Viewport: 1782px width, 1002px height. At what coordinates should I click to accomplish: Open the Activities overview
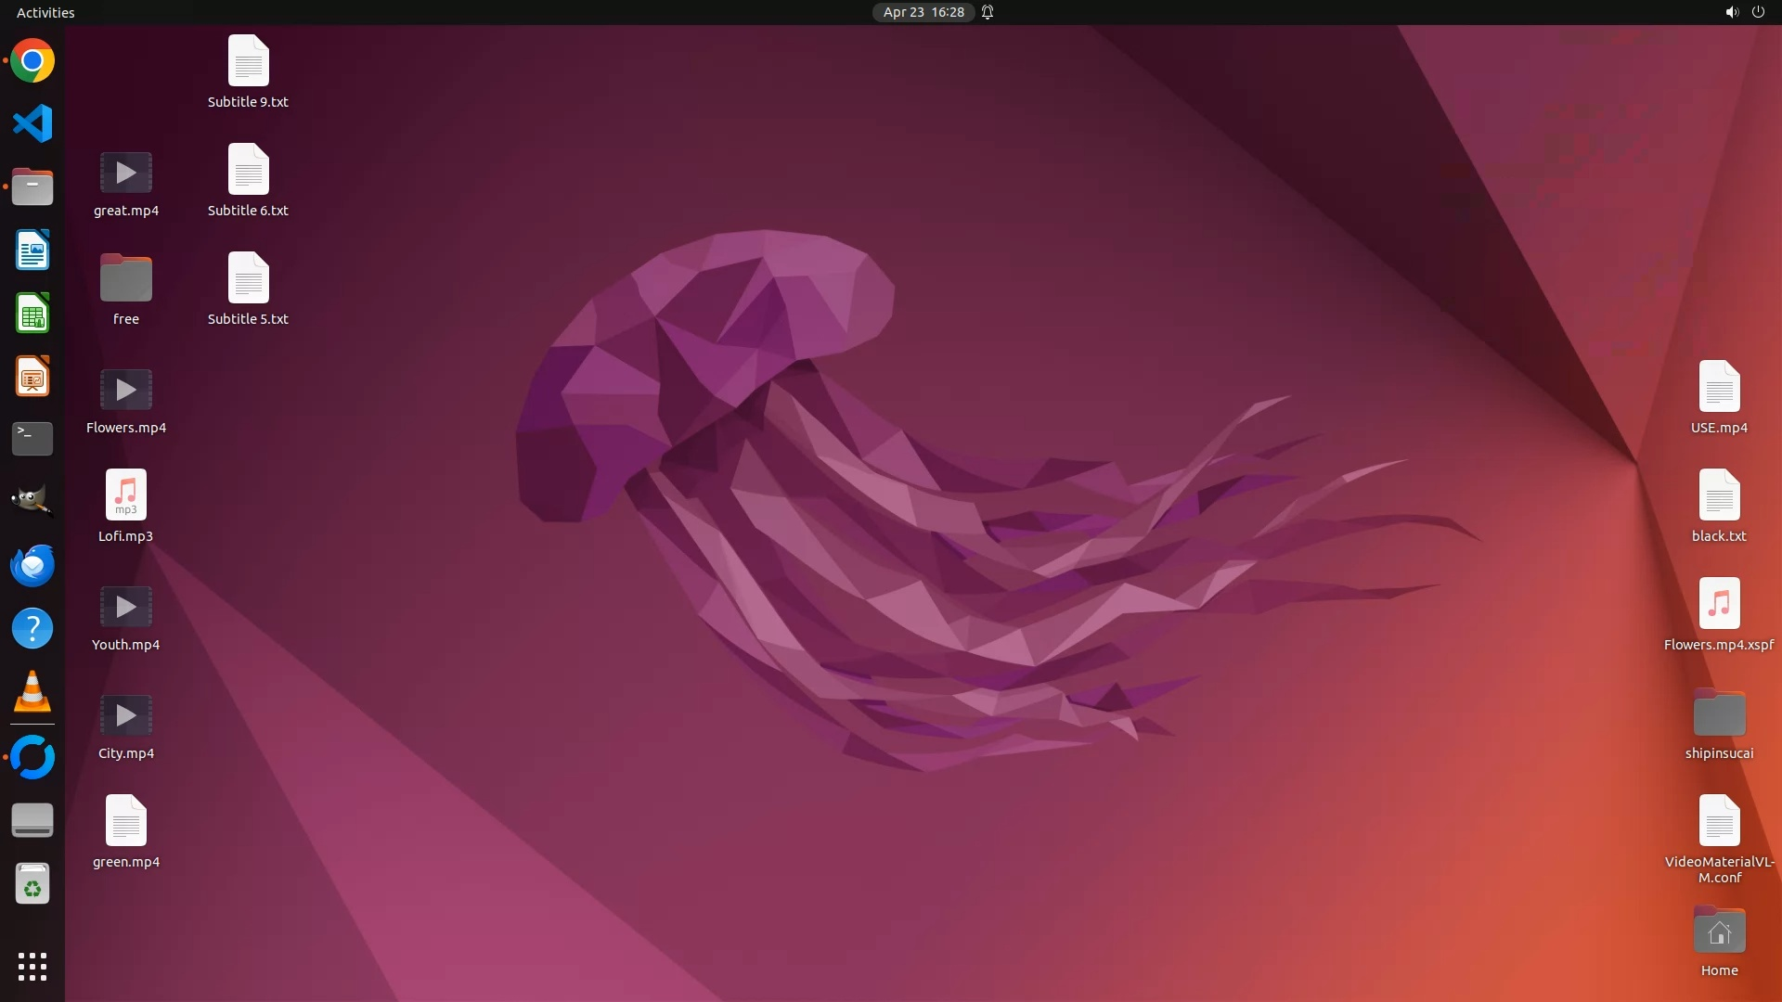click(x=45, y=12)
